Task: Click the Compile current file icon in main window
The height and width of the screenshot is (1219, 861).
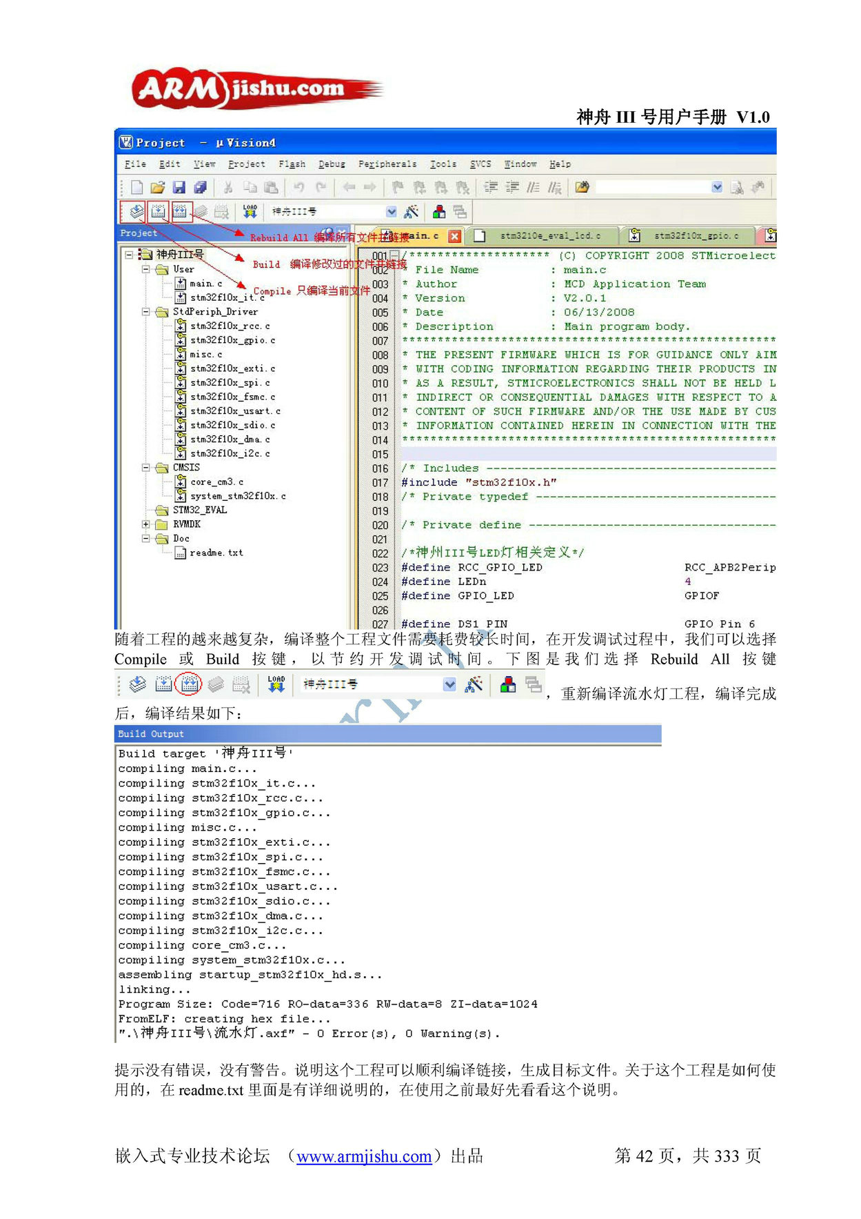Action: click(x=136, y=212)
